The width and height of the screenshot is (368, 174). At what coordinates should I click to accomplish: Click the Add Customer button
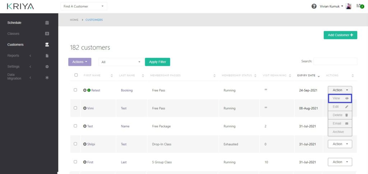click(x=340, y=35)
